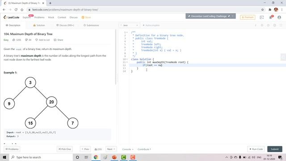Image resolution: width=286 pixels, height=161 pixels.
Task: Open the notifications bell
Action: (x=271, y=17)
